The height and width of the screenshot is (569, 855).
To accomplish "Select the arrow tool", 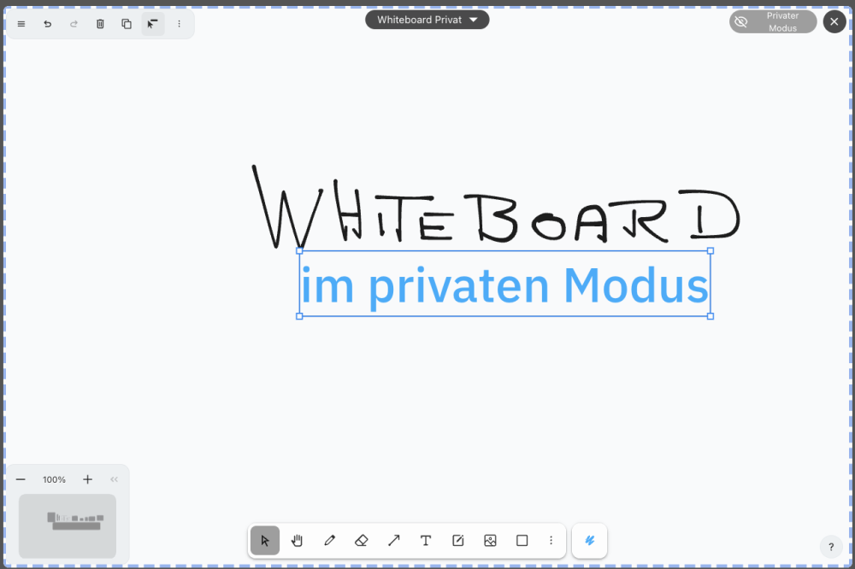I will [x=393, y=541].
